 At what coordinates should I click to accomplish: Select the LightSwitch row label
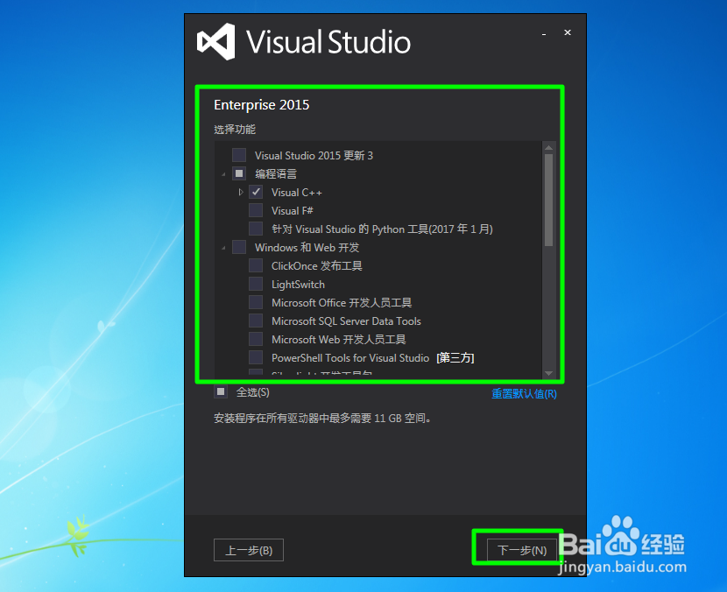coord(298,285)
